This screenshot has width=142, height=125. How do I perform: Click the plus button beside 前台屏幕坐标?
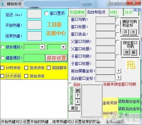(118, 71)
